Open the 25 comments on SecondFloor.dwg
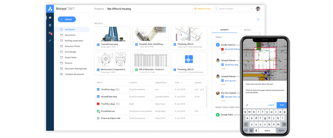Screen dimensions: 333x138 tap(198, 97)
